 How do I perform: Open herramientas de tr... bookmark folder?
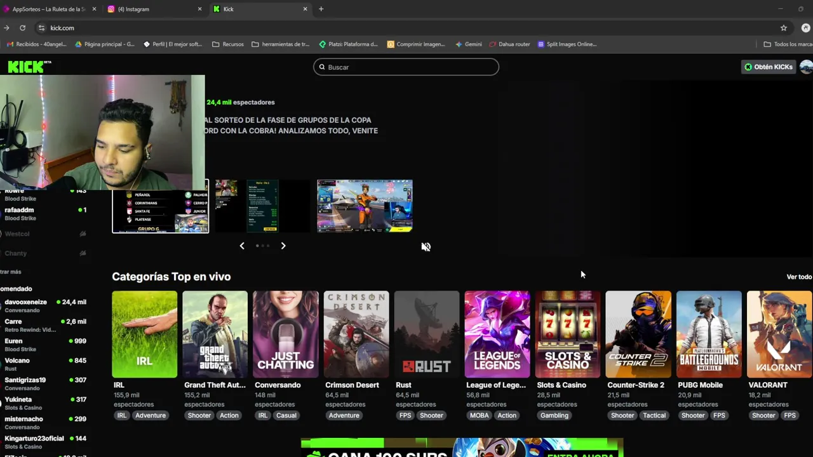point(280,44)
